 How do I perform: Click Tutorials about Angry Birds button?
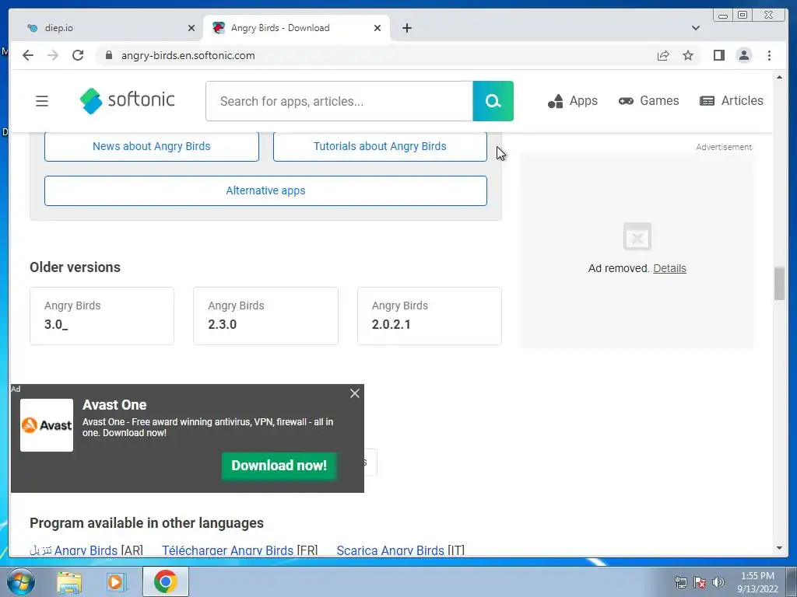click(x=380, y=146)
